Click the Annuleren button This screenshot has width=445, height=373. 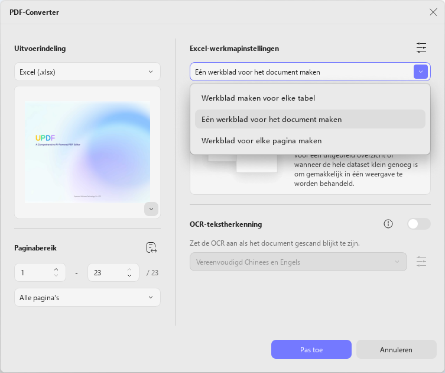[x=396, y=349]
